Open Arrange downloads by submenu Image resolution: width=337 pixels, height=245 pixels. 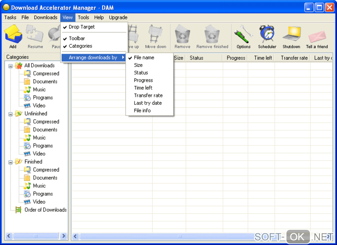[x=94, y=57]
